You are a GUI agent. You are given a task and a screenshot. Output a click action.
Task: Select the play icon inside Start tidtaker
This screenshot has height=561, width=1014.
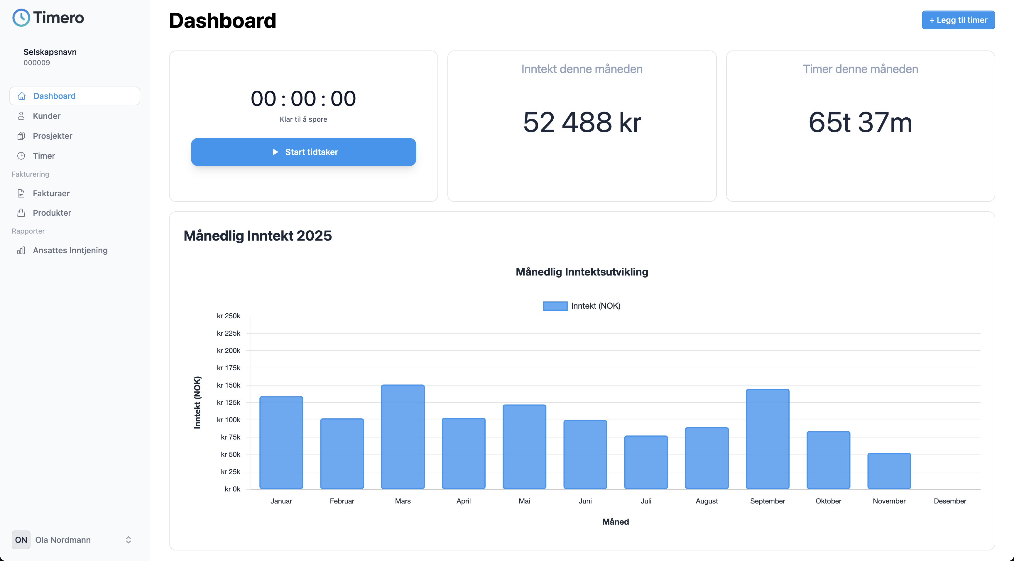(276, 152)
